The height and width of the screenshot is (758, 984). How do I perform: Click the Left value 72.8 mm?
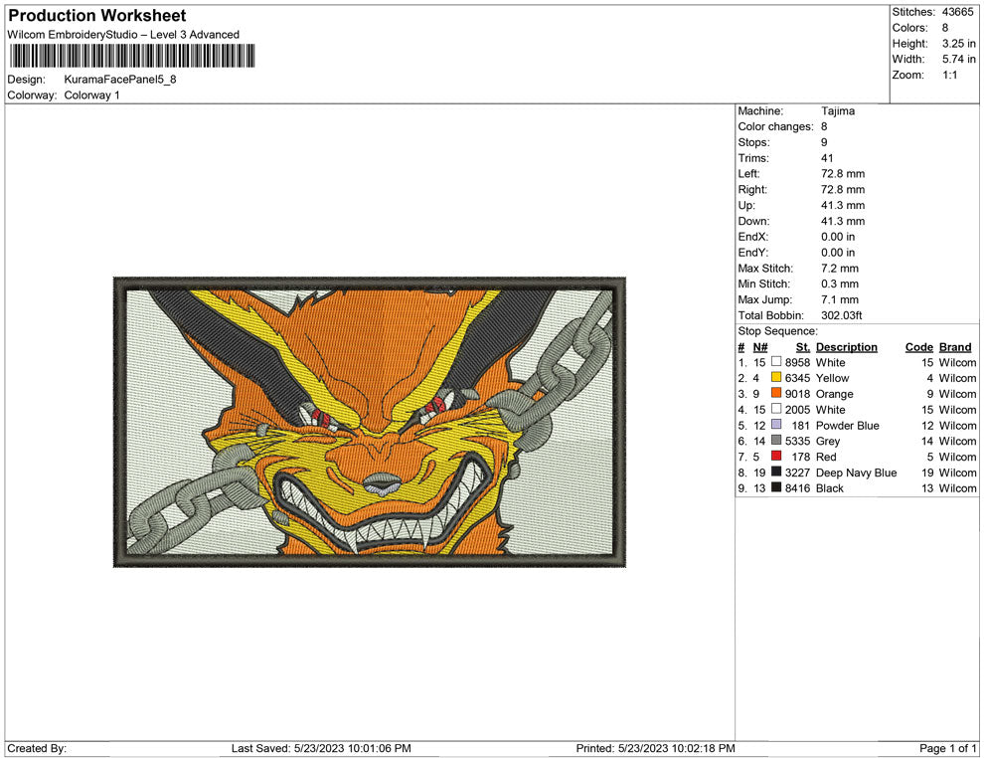click(x=843, y=173)
